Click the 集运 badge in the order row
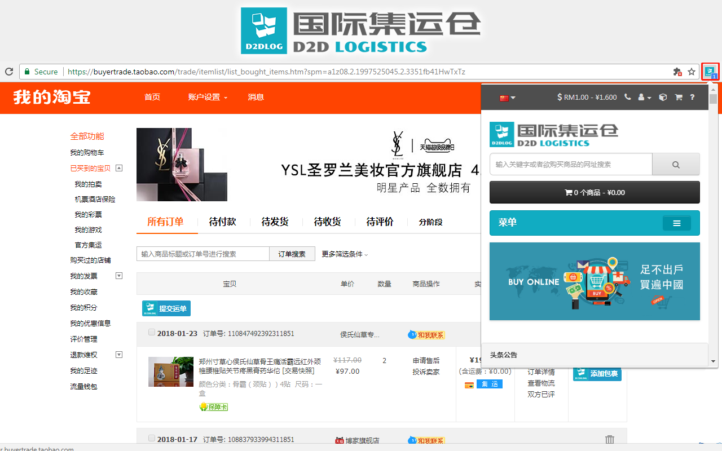Screen dimensions: 722x451 pos(489,384)
